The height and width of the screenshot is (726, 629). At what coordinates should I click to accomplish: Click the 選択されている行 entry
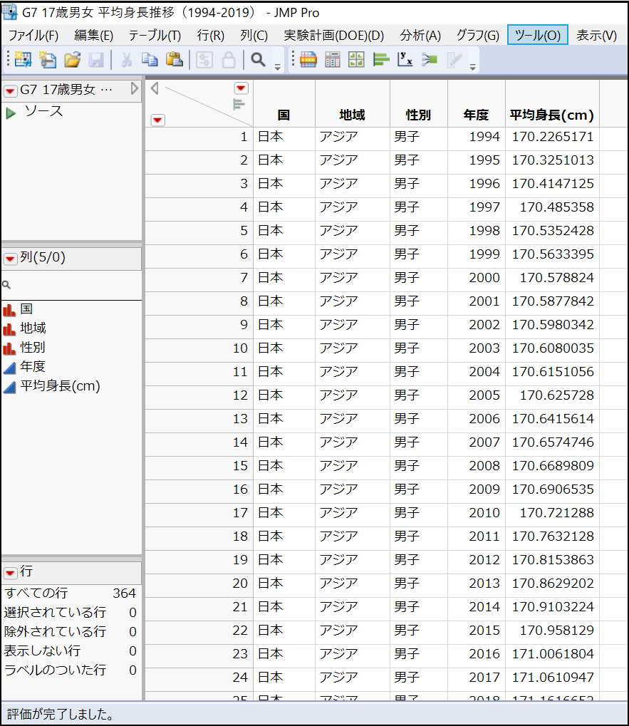(x=70, y=613)
